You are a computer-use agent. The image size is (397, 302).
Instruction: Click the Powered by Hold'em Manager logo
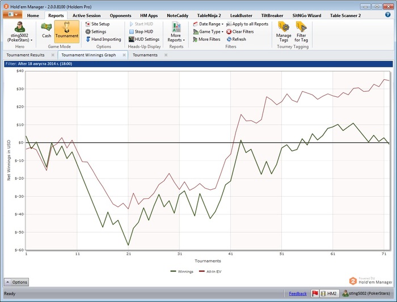coord(371,280)
